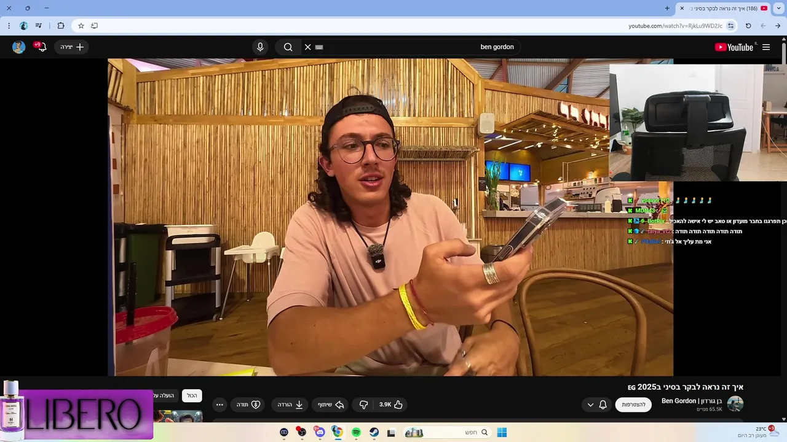
Task: Open the Create (יצירה) button
Action: pyautogui.click(x=72, y=47)
